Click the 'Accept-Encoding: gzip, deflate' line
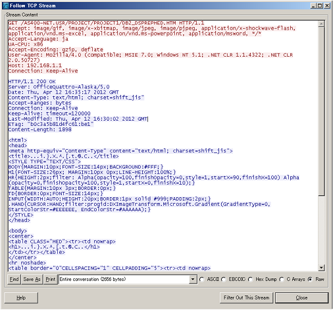This screenshot has width=333, height=310. [x=56, y=49]
